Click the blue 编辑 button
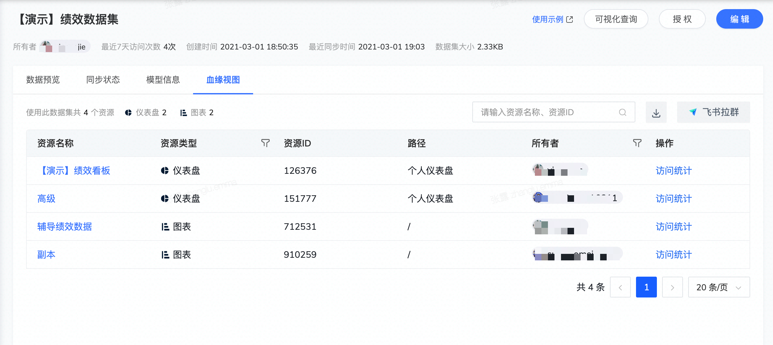 coord(739,19)
